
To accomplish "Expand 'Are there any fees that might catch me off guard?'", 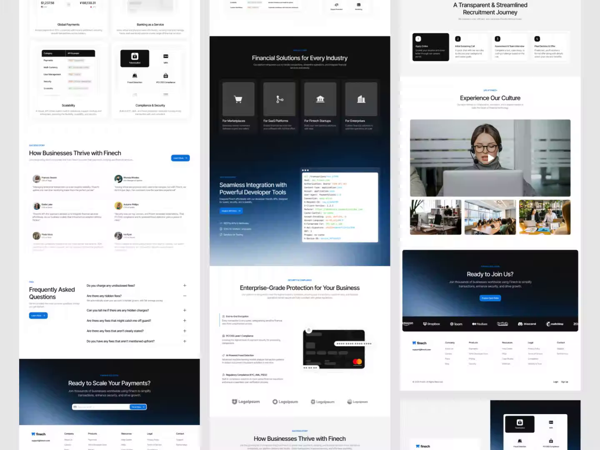I will point(185,320).
